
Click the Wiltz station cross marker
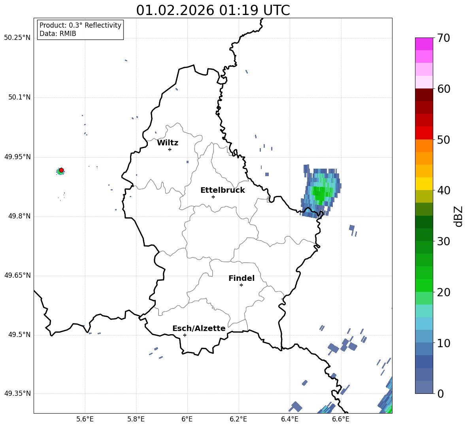(170, 149)
